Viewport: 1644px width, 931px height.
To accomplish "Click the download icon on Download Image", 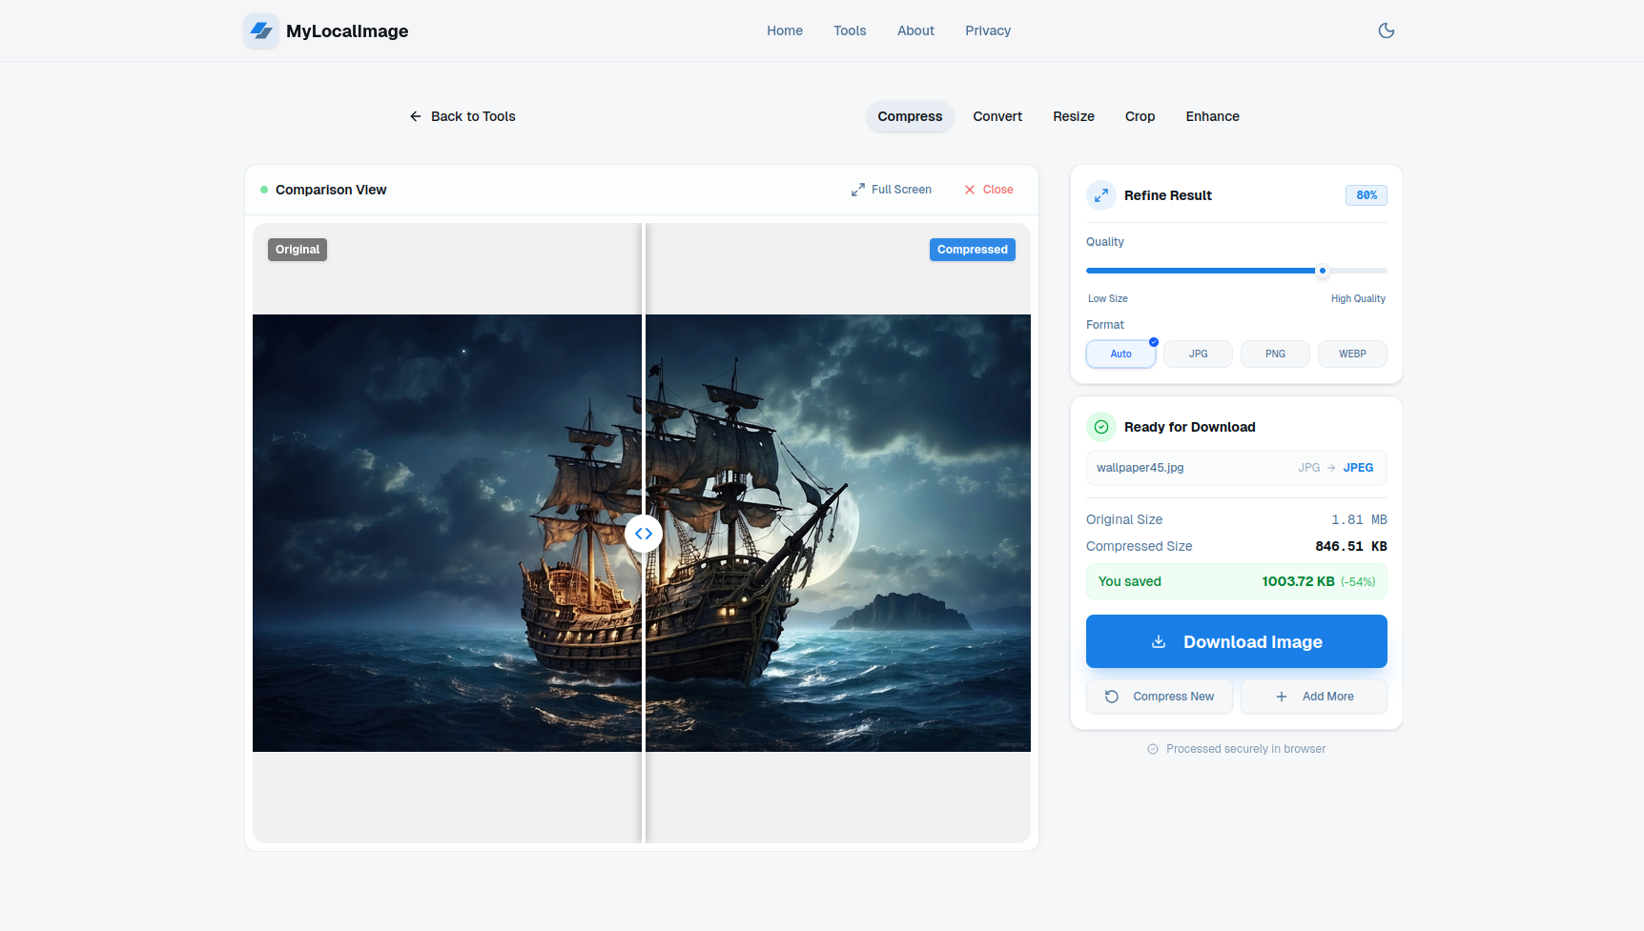I will coord(1159,641).
